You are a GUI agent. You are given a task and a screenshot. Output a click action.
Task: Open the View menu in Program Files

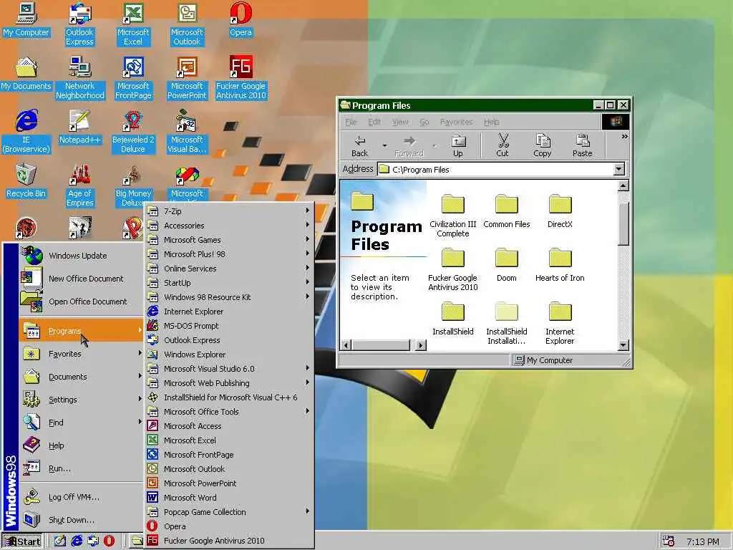coord(399,122)
